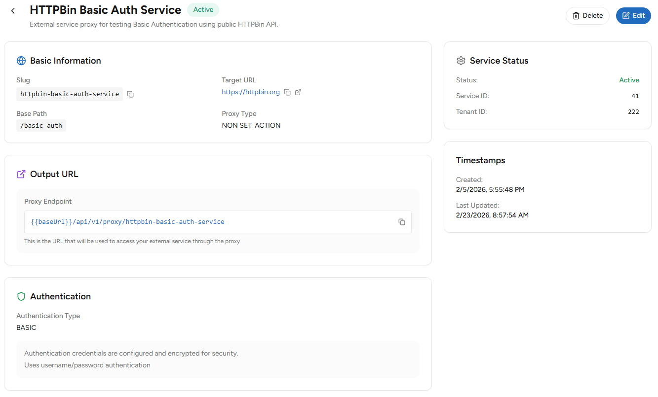Click the Authentication section heading
Screen dimensions: 658x397
pos(61,296)
